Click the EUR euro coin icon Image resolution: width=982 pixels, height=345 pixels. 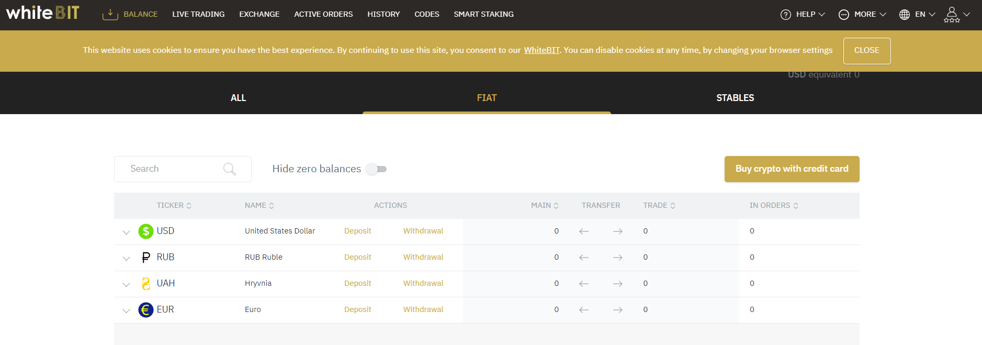click(x=145, y=310)
